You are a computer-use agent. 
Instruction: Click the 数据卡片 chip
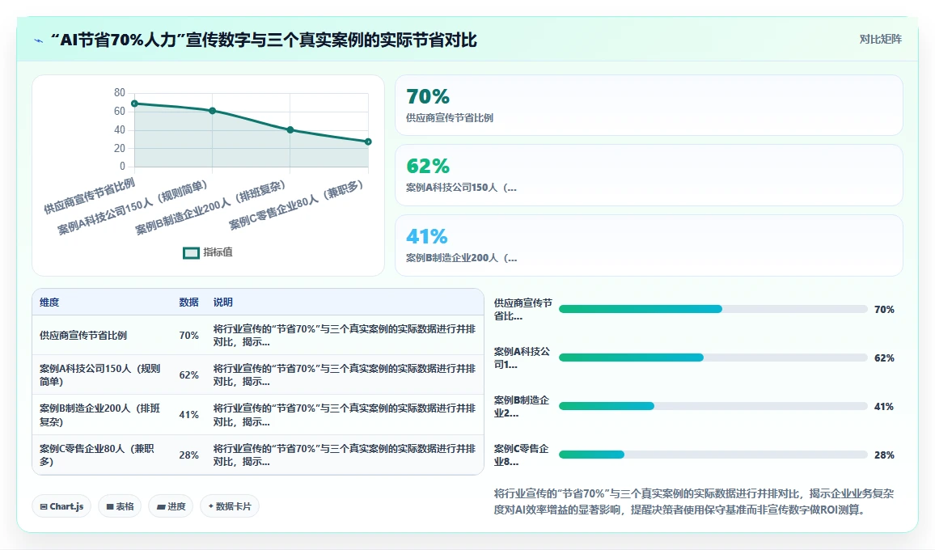[230, 506]
